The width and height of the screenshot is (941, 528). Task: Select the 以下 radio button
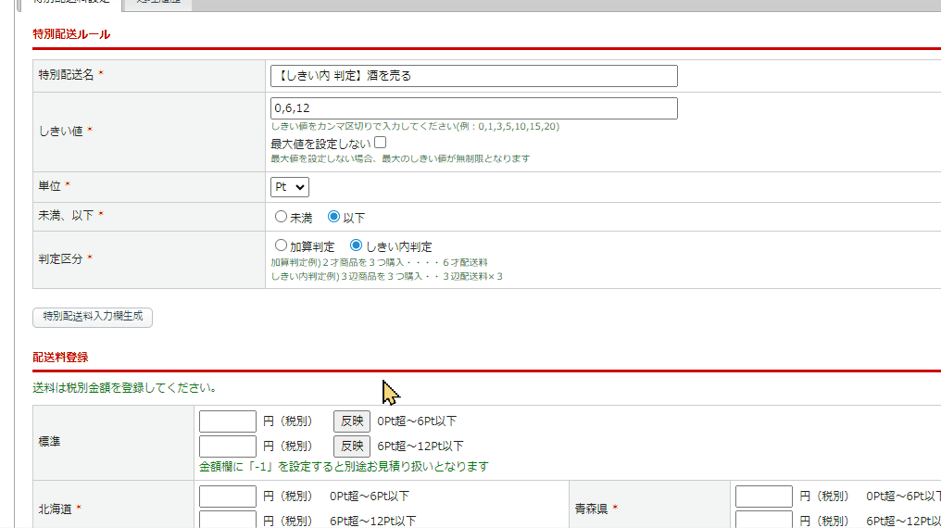[334, 217]
